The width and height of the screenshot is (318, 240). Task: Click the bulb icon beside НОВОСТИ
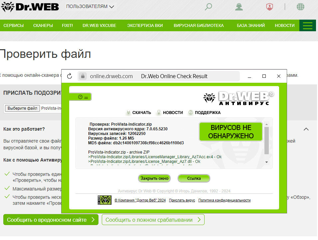click(x=159, y=112)
